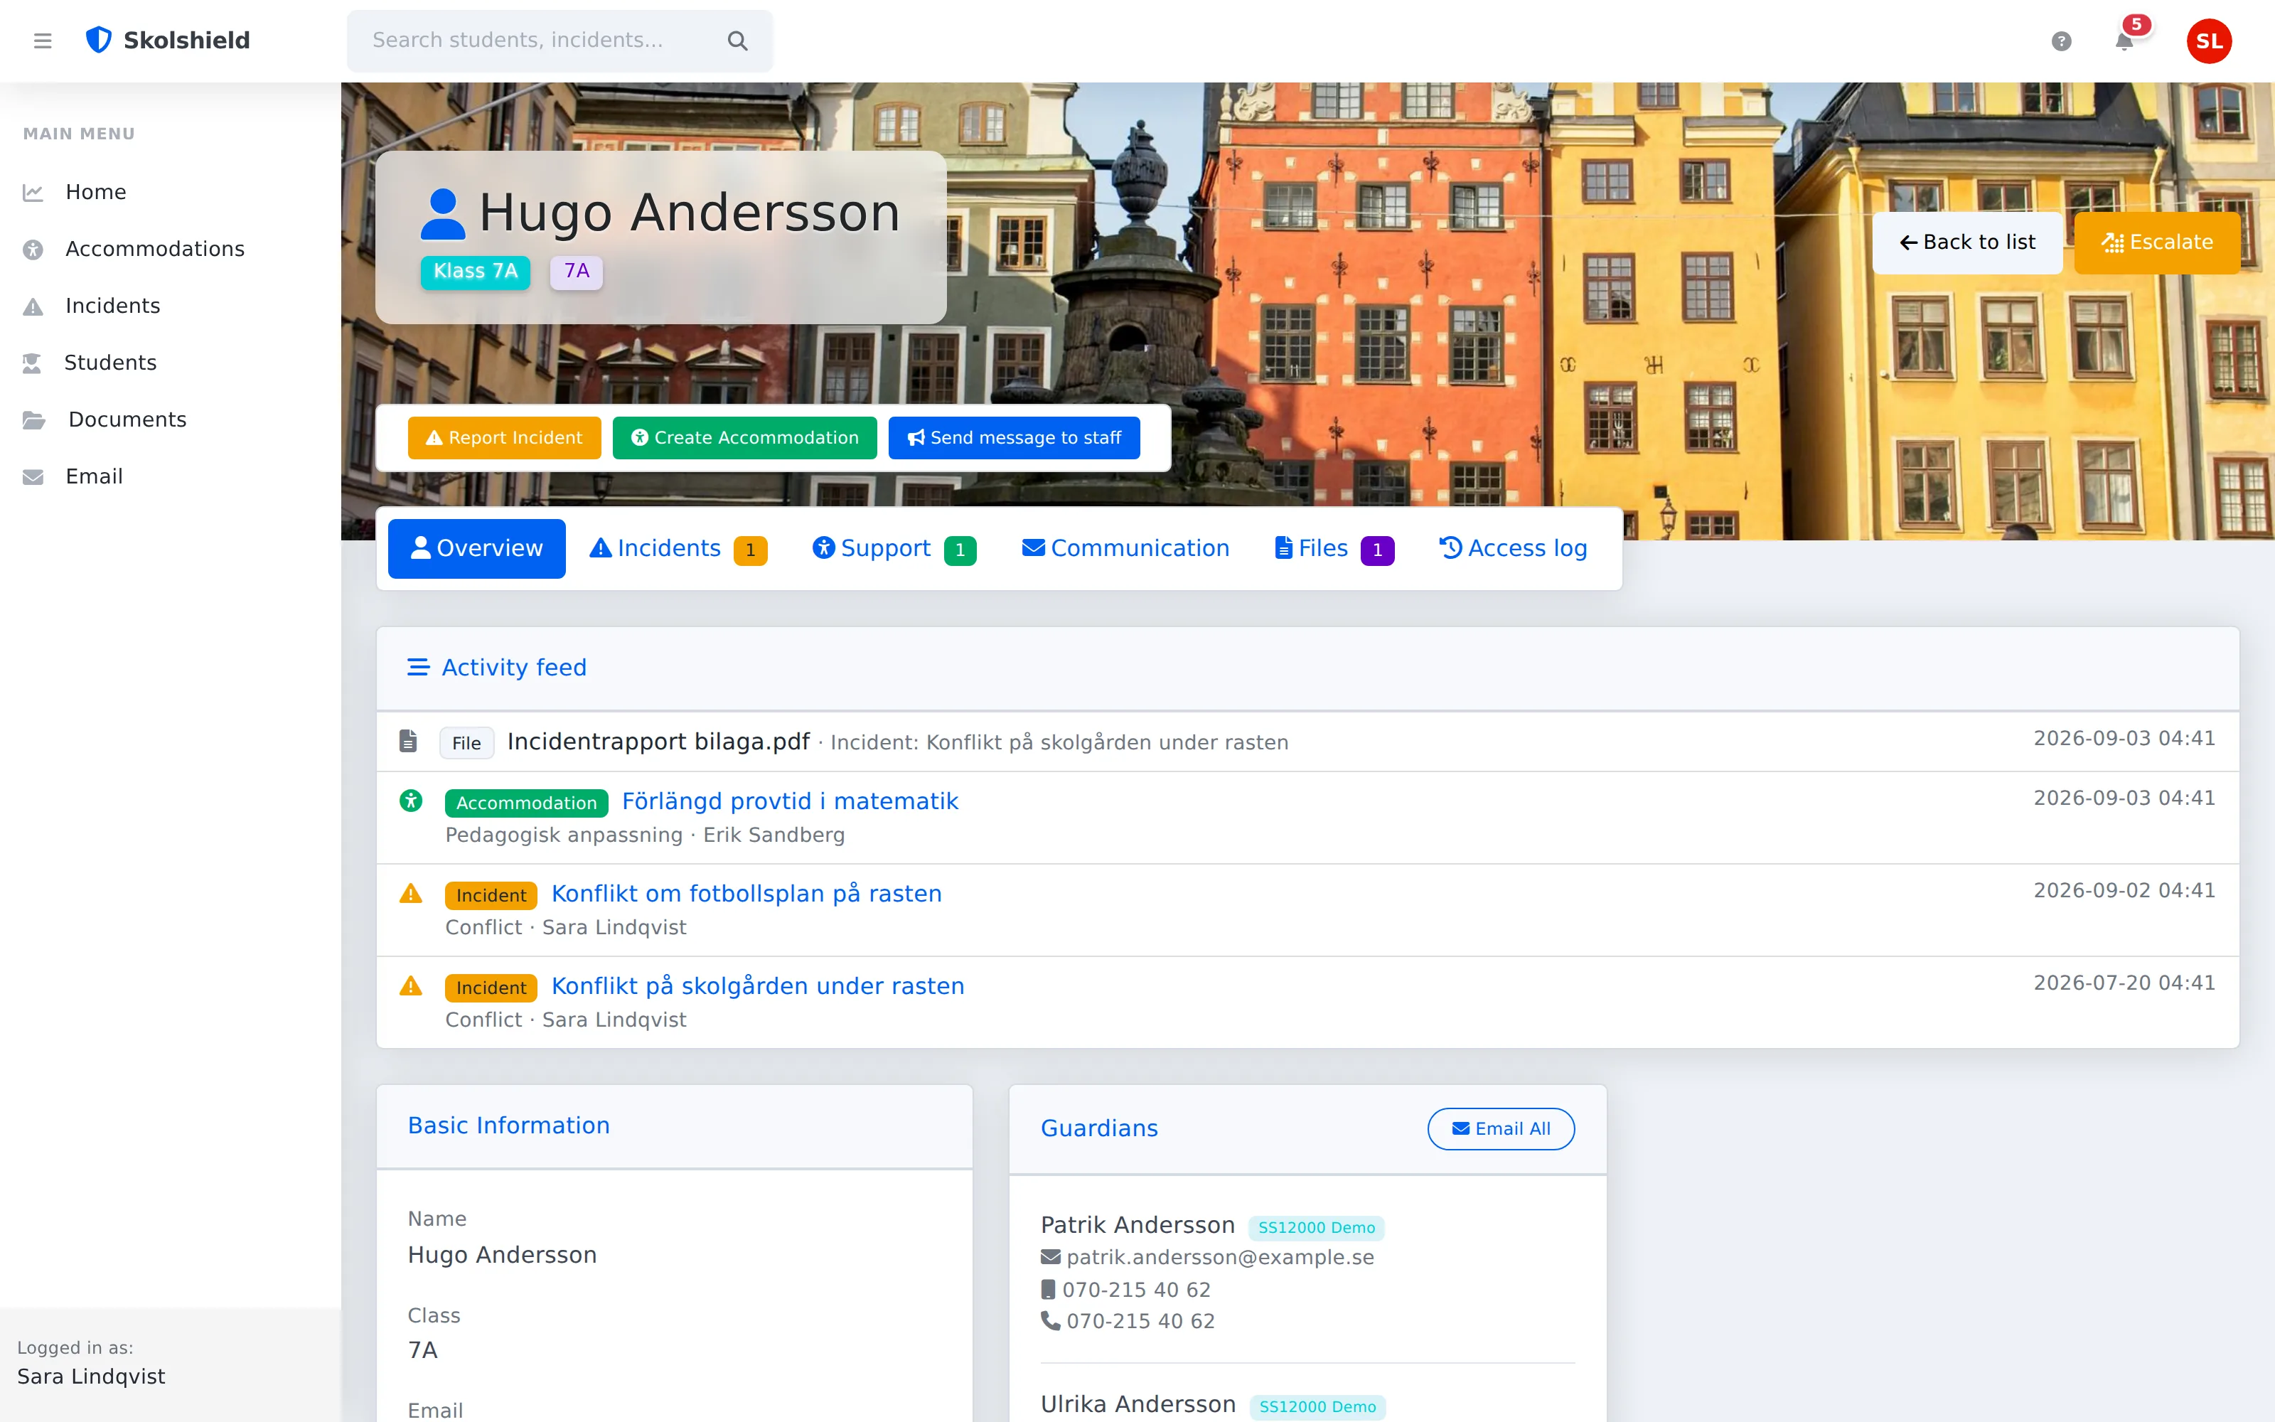
Task: Focus the Search students, incidents field
Action: 560,41
